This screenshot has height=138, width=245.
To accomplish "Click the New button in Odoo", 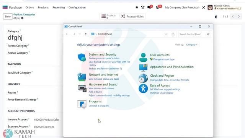I will pos(8,16).
